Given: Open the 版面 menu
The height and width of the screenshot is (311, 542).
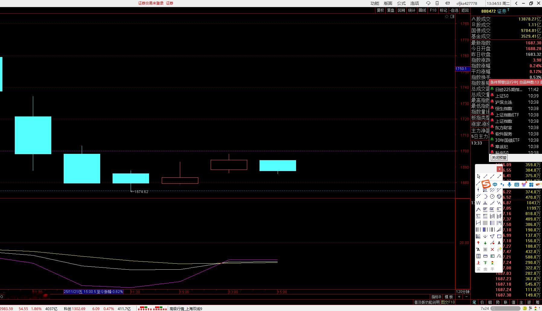Looking at the screenshot, I should pos(388,3).
